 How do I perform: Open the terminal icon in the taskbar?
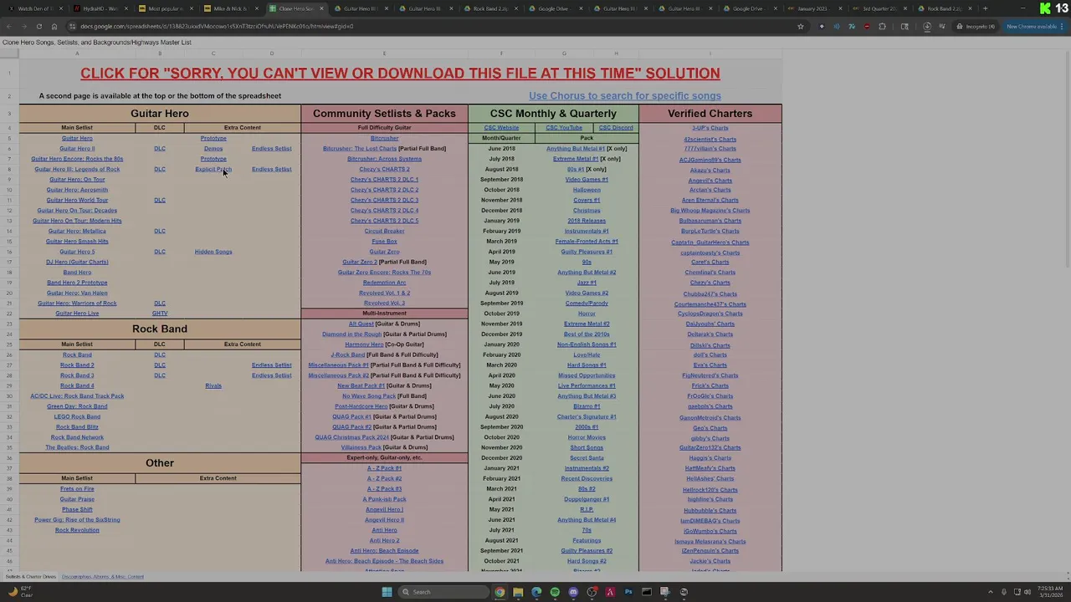click(647, 592)
